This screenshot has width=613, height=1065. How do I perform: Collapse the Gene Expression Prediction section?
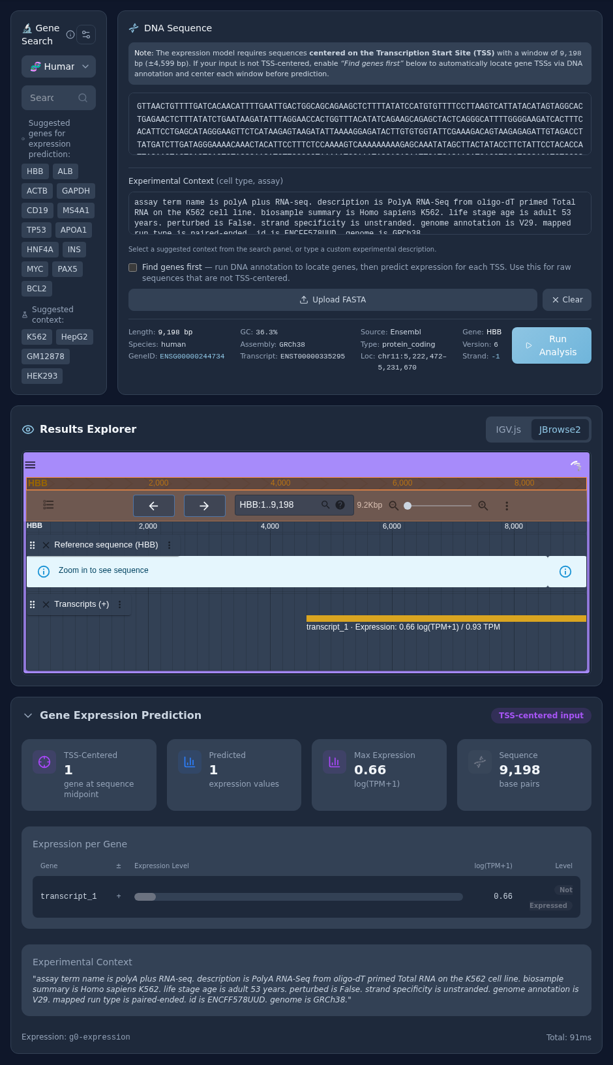pyautogui.click(x=28, y=716)
